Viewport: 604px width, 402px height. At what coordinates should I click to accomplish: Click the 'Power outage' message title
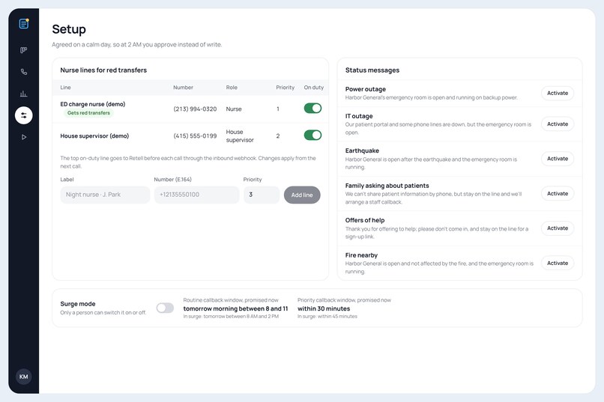pos(366,89)
